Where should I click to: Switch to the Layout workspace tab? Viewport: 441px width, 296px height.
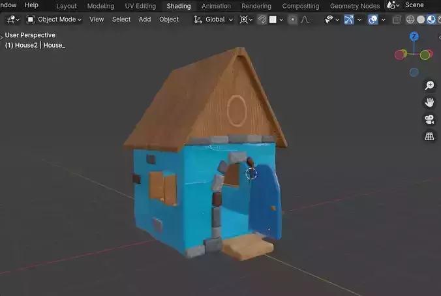pos(66,6)
